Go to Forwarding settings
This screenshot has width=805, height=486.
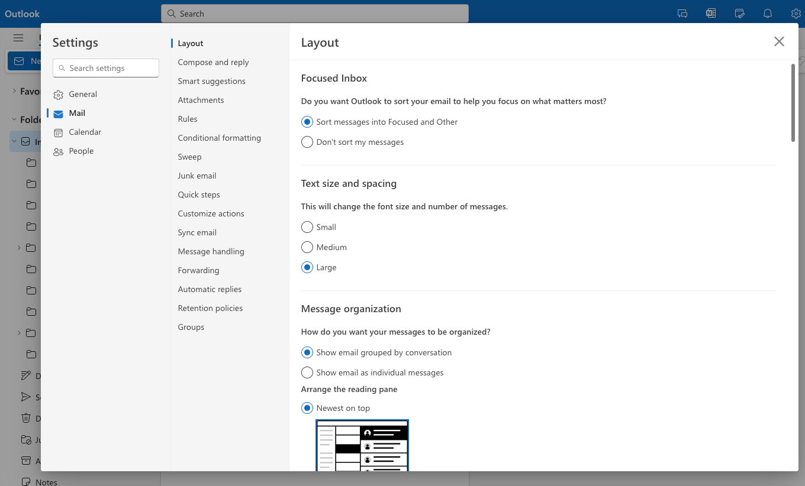198,270
